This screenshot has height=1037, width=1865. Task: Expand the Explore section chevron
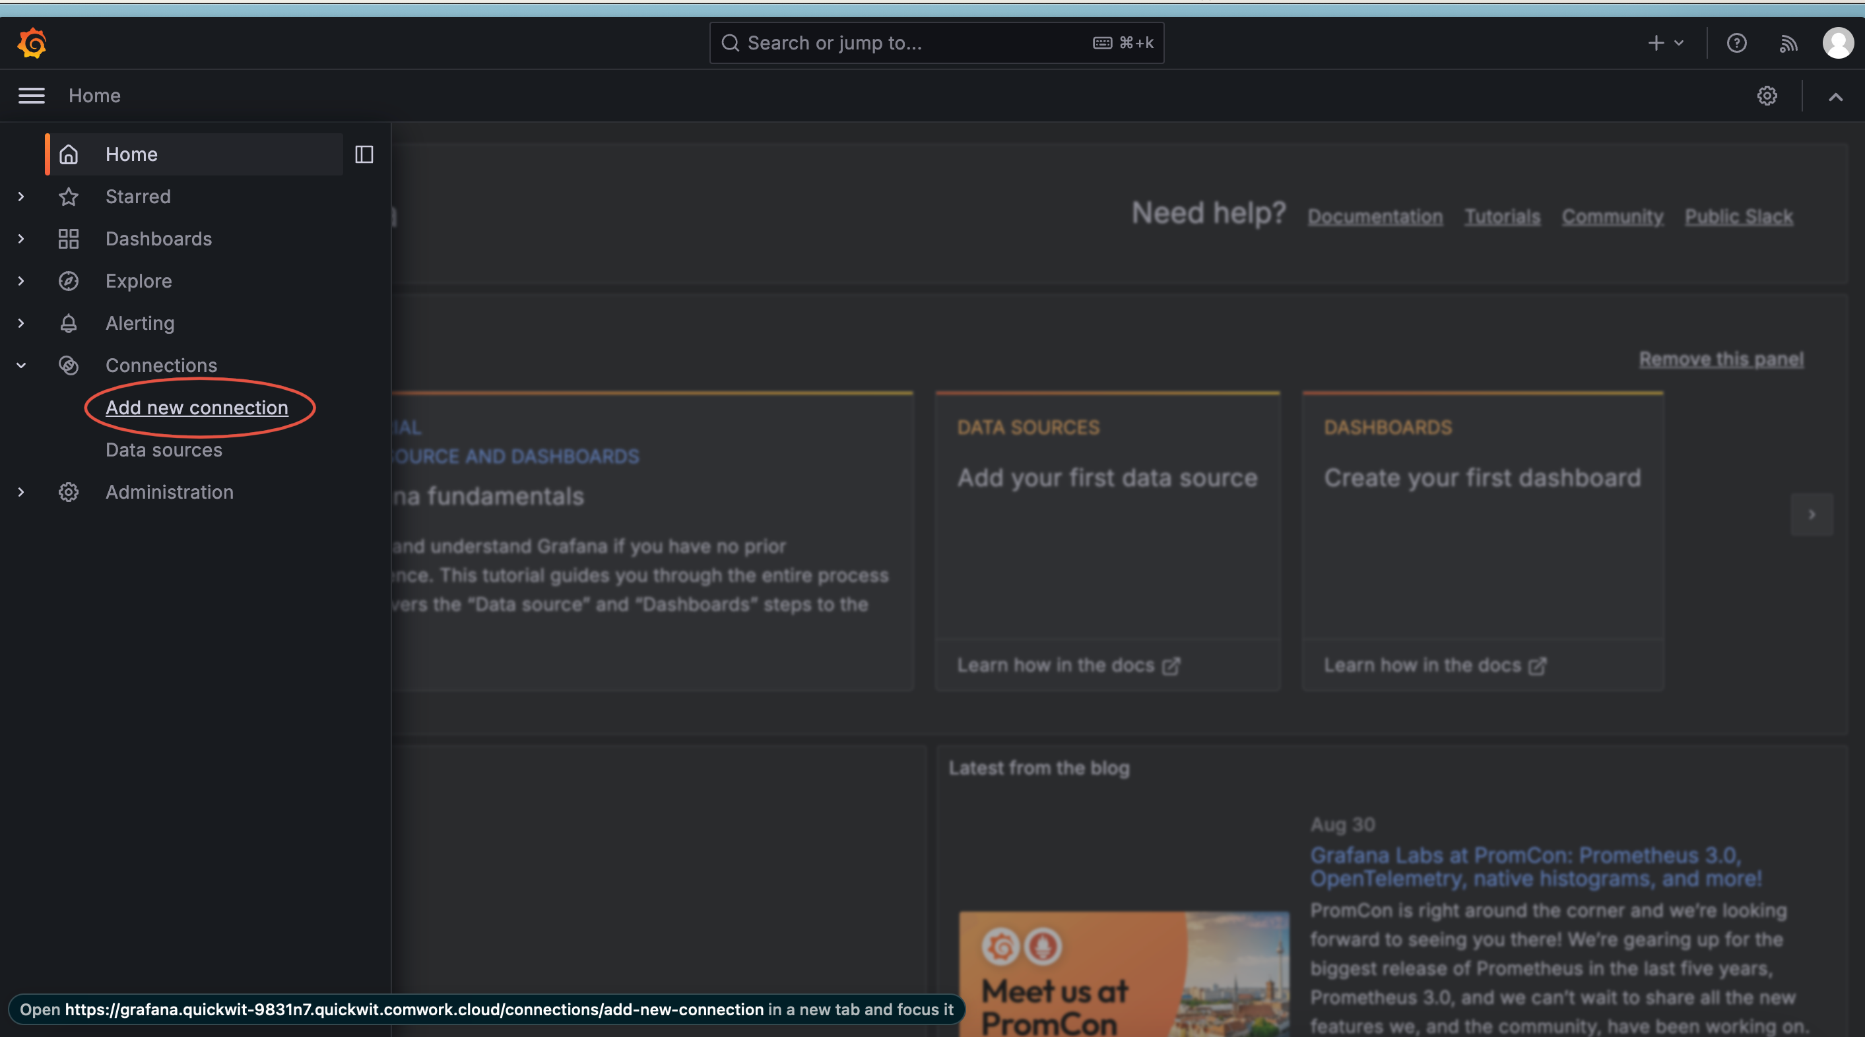click(x=21, y=281)
